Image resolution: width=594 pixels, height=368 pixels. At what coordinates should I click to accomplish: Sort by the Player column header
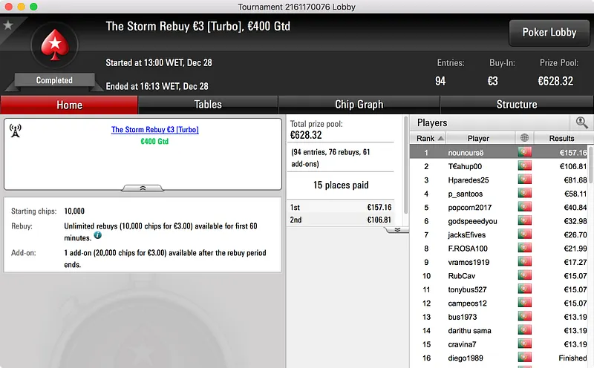pyautogui.click(x=478, y=138)
